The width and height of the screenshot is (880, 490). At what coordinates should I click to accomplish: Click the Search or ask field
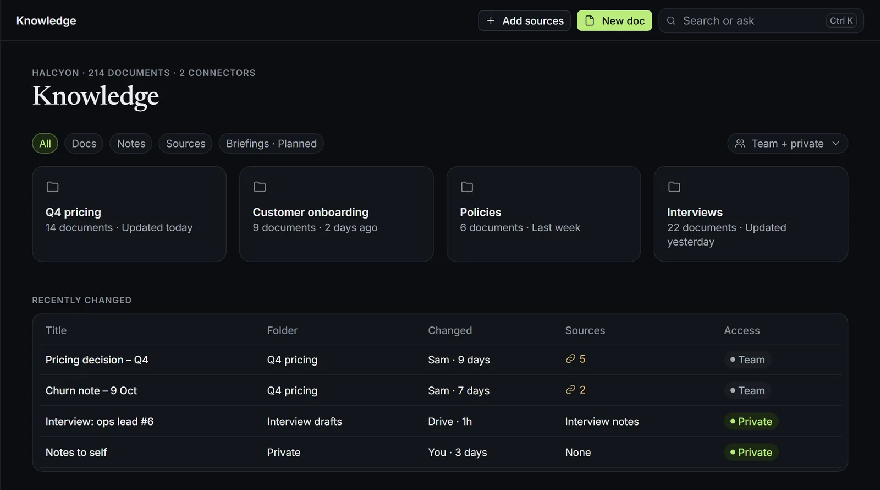pyautogui.click(x=761, y=21)
